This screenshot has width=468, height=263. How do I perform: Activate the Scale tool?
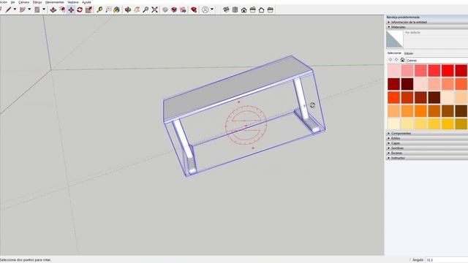click(88, 9)
